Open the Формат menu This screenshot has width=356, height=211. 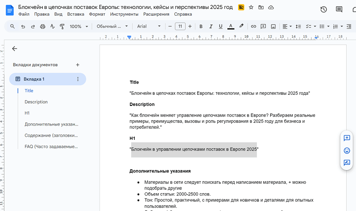pyautogui.click(x=97, y=14)
